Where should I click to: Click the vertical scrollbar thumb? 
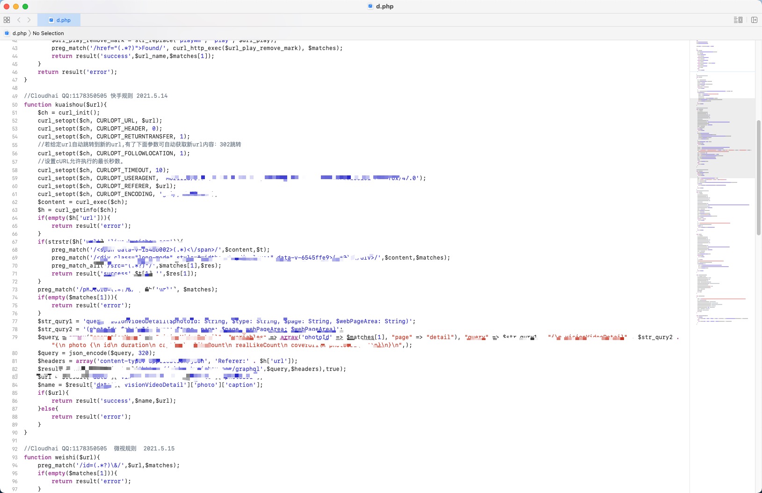coord(759,178)
